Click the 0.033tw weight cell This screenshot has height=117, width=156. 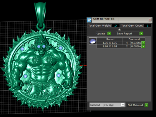click(136, 43)
